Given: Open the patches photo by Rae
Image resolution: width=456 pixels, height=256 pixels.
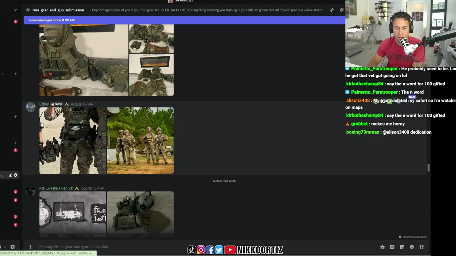Looking at the screenshot, I should click(73, 213).
